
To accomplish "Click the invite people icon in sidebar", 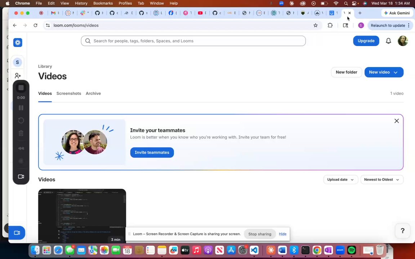I will (x=18, y=76).
